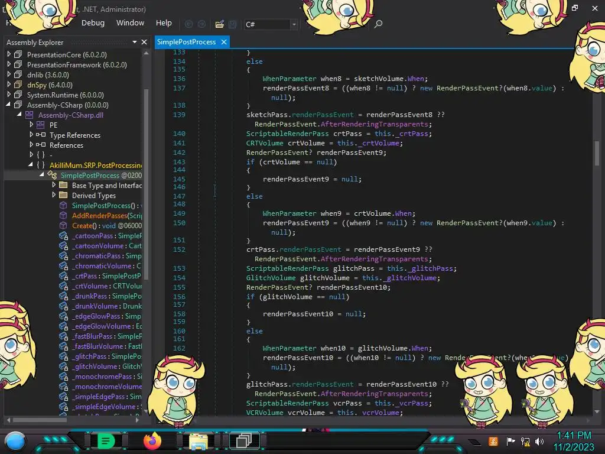Screen dimensions: 605x454
Task: Expand the PresentationCore (6.0.2.0) node
Action: 9,54
